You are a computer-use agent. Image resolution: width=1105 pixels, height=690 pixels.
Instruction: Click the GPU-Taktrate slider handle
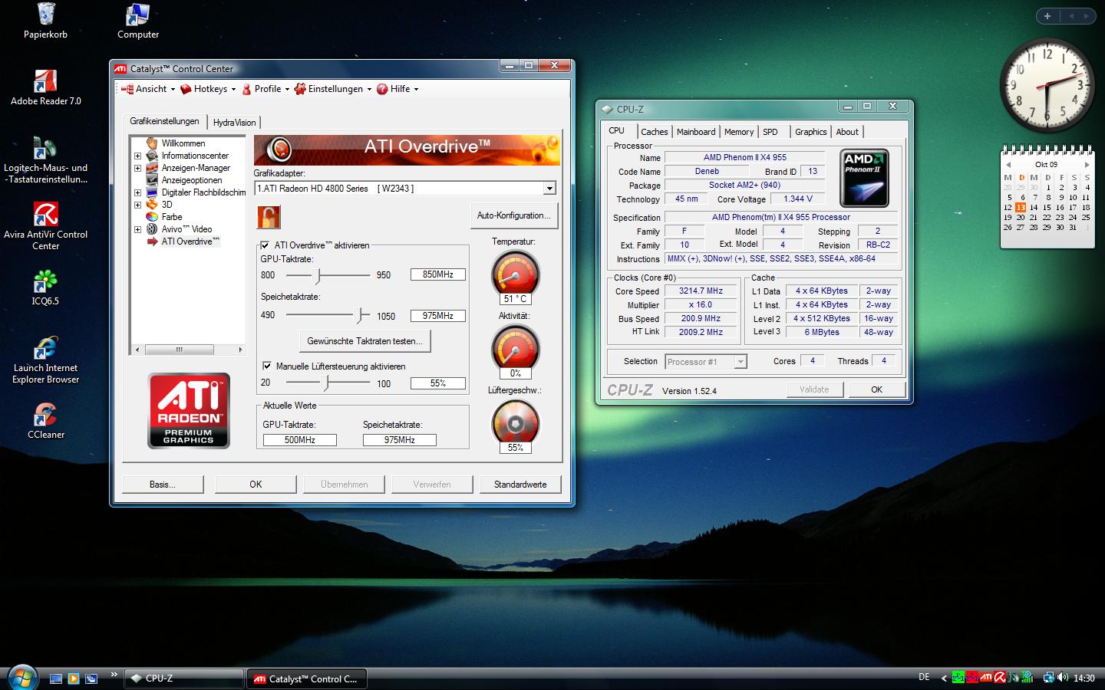click(318, 274)
